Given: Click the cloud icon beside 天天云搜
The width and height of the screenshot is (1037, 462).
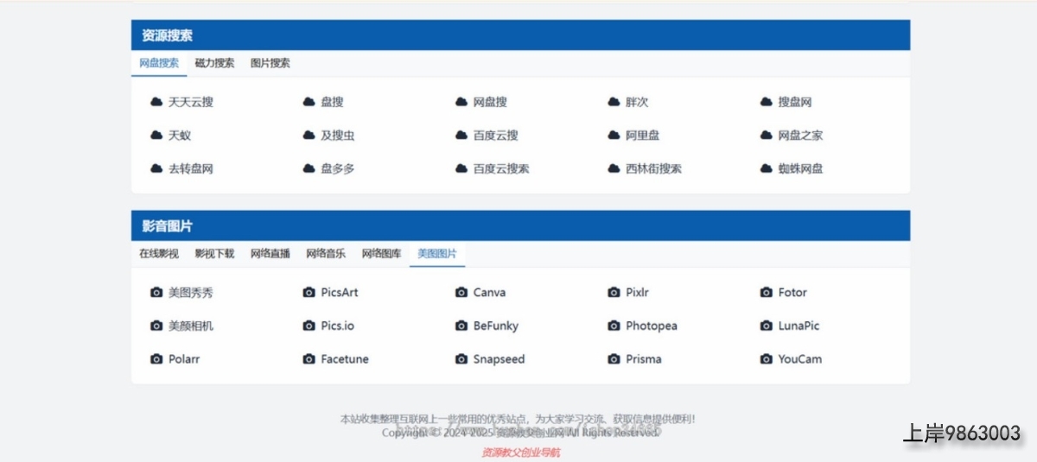Looking at the screenshot, I should 156,102.
